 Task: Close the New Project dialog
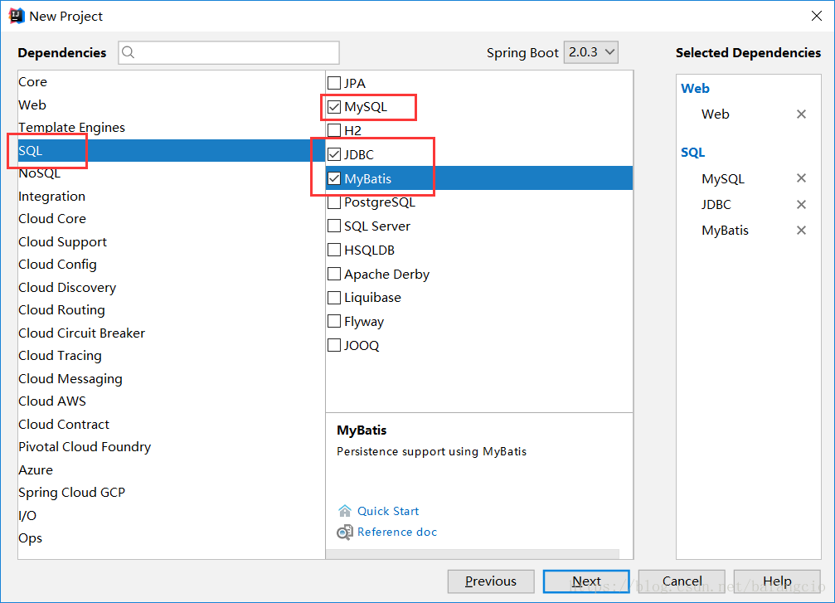[817, 16]
